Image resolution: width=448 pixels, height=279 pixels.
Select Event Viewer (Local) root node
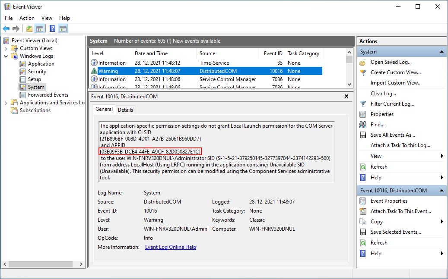[34, 41]
